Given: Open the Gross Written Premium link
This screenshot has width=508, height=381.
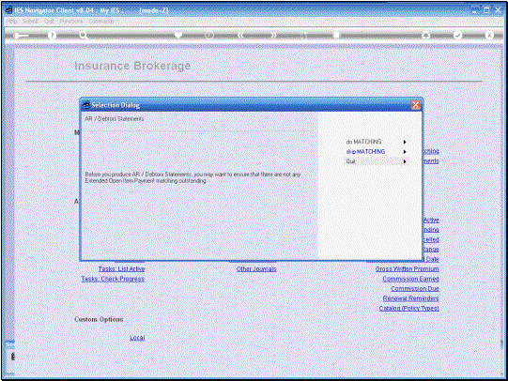Looking at the screenshot, I should [408, 269].
